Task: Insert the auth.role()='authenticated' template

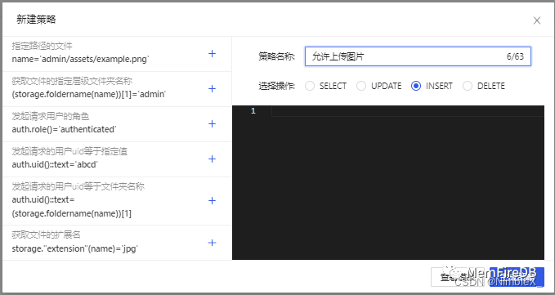Action: pyautogui.click(x=212, y=123)
